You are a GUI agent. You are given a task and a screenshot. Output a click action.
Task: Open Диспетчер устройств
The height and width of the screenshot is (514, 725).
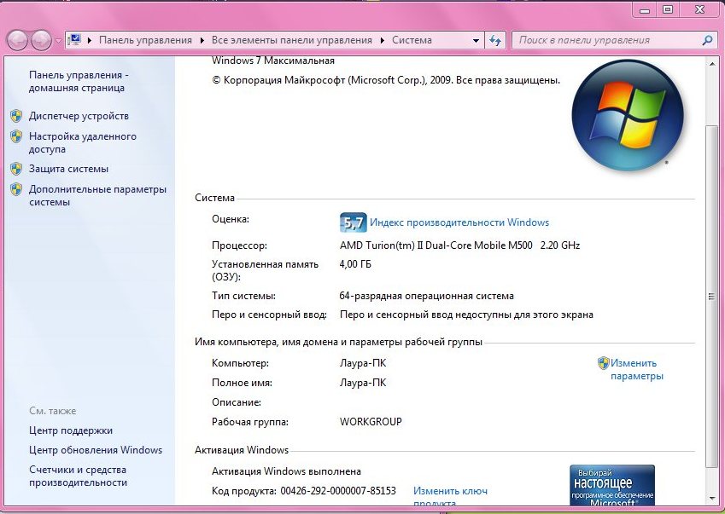tap(79, 116)
